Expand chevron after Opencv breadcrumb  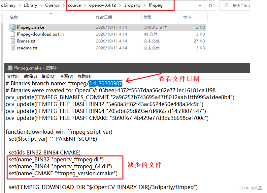[64, 6]
